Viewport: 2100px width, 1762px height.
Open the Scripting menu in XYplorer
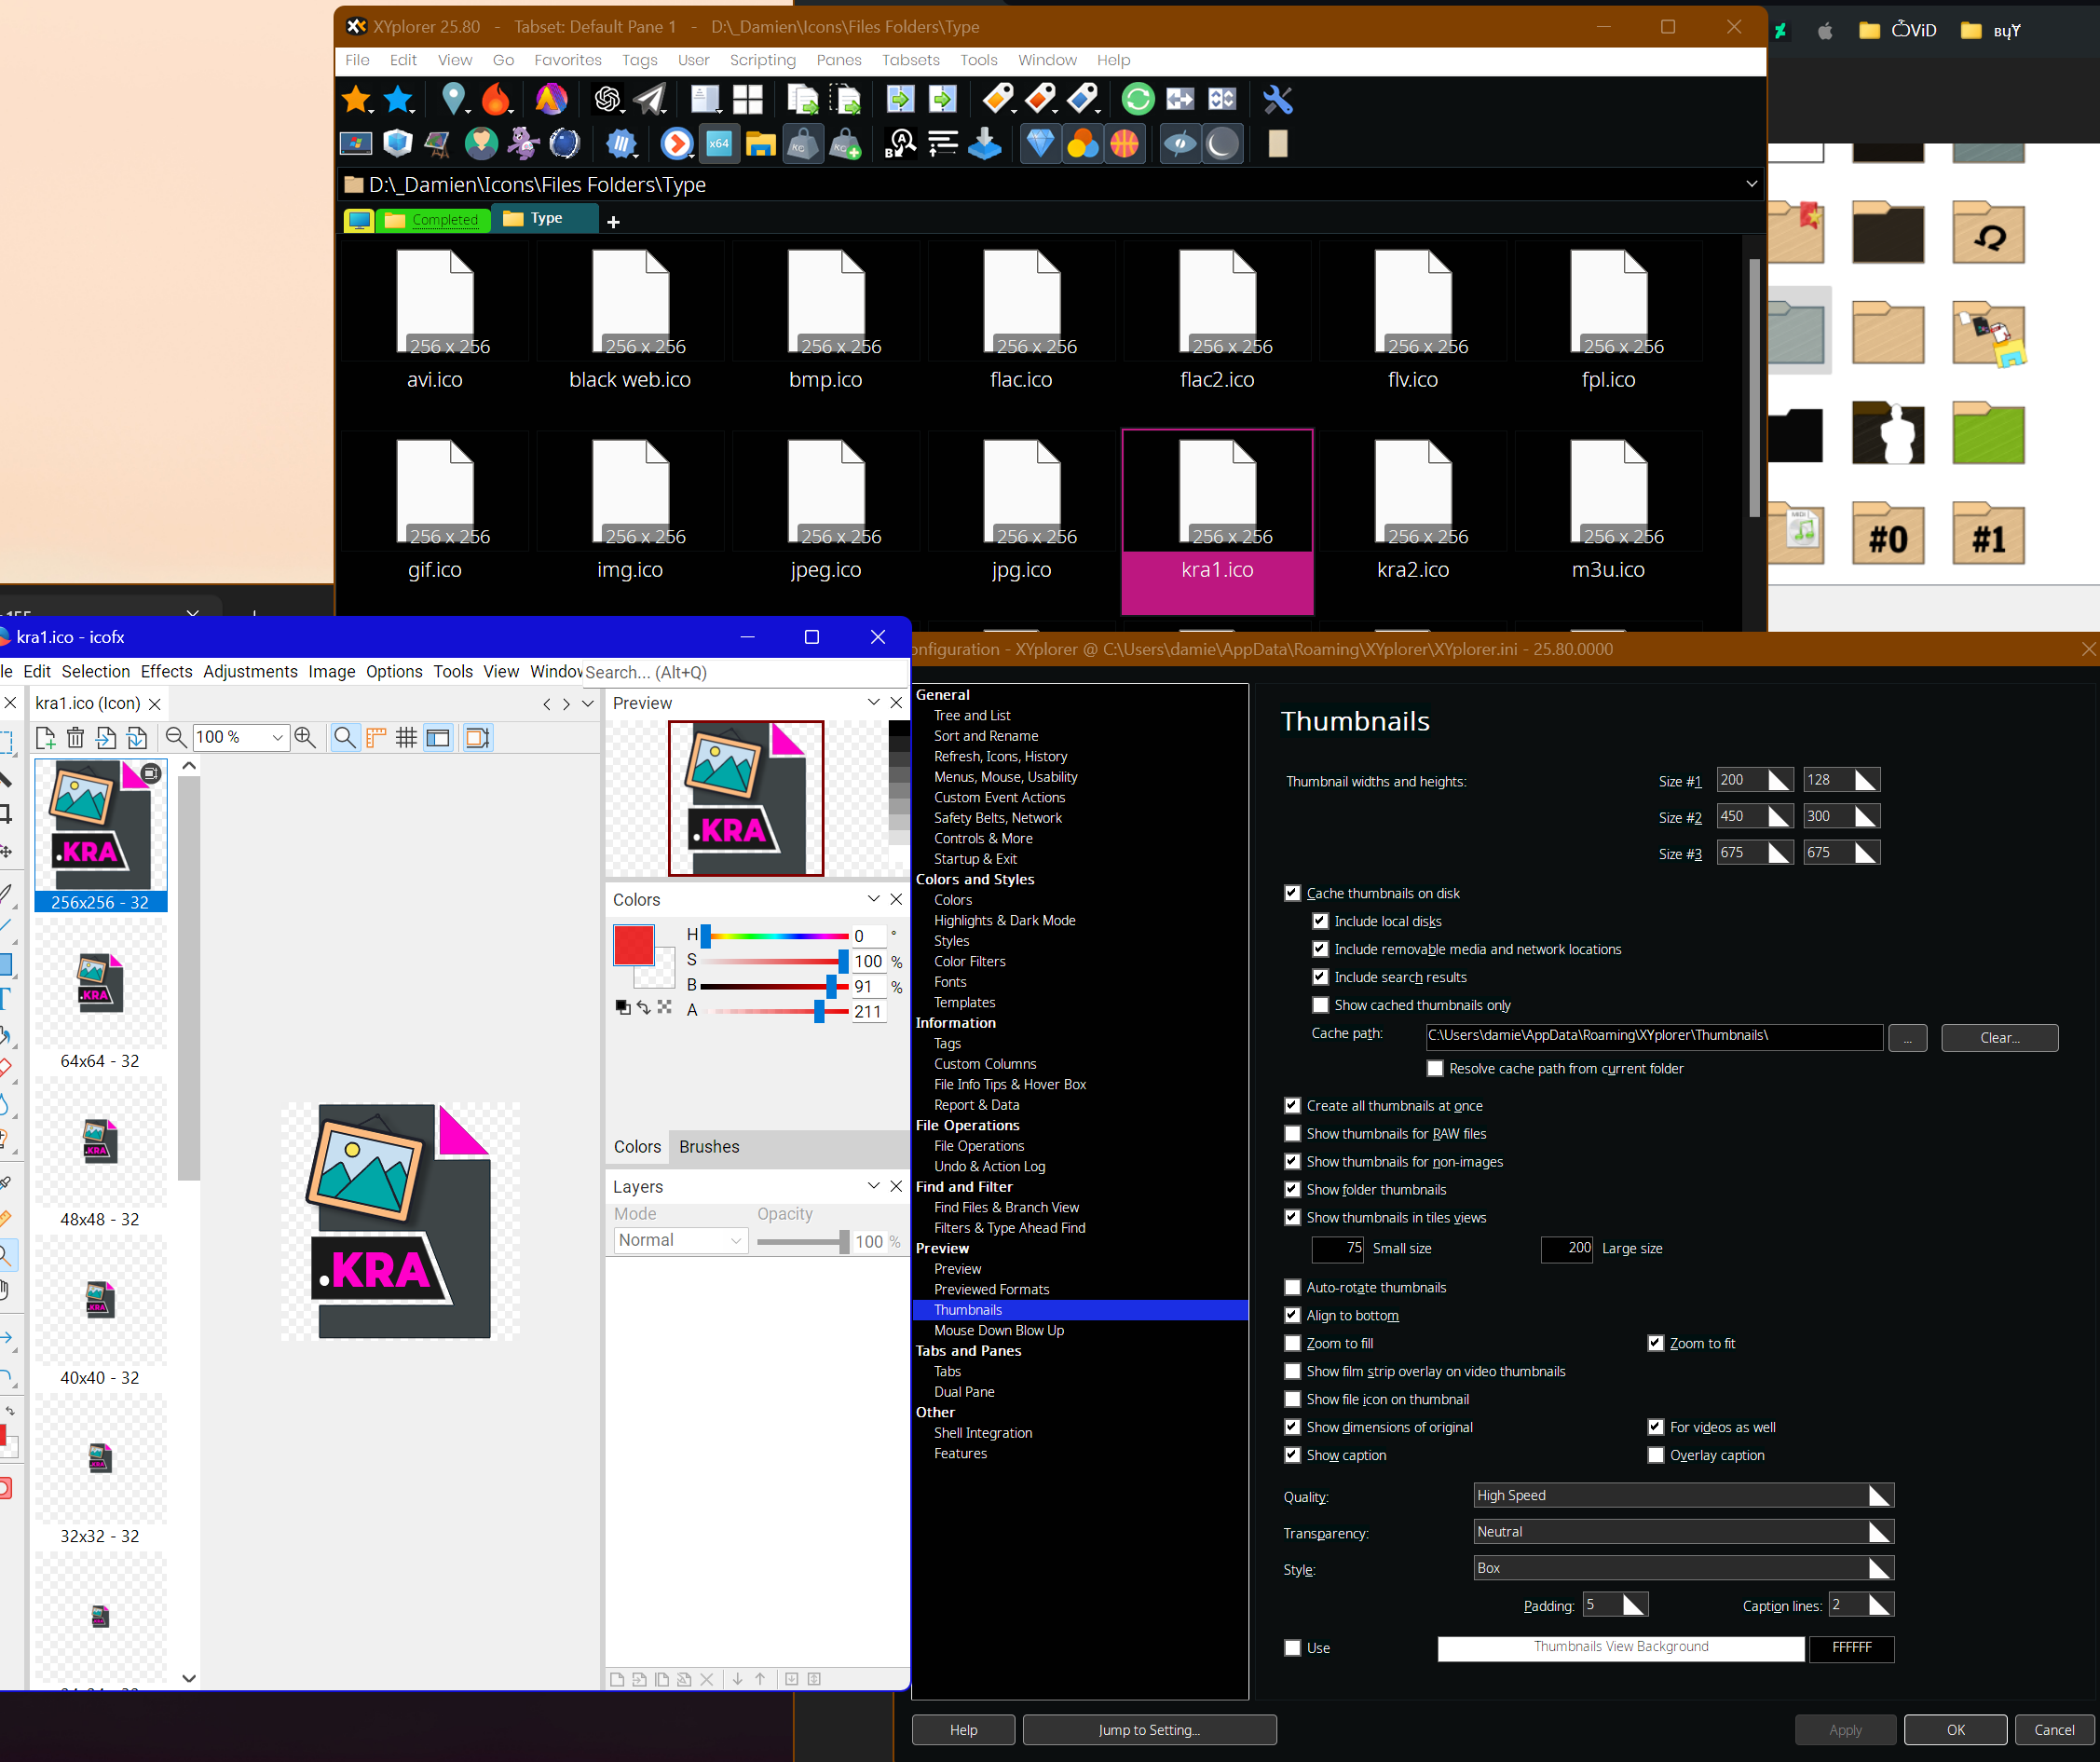[x=762, y=60]
